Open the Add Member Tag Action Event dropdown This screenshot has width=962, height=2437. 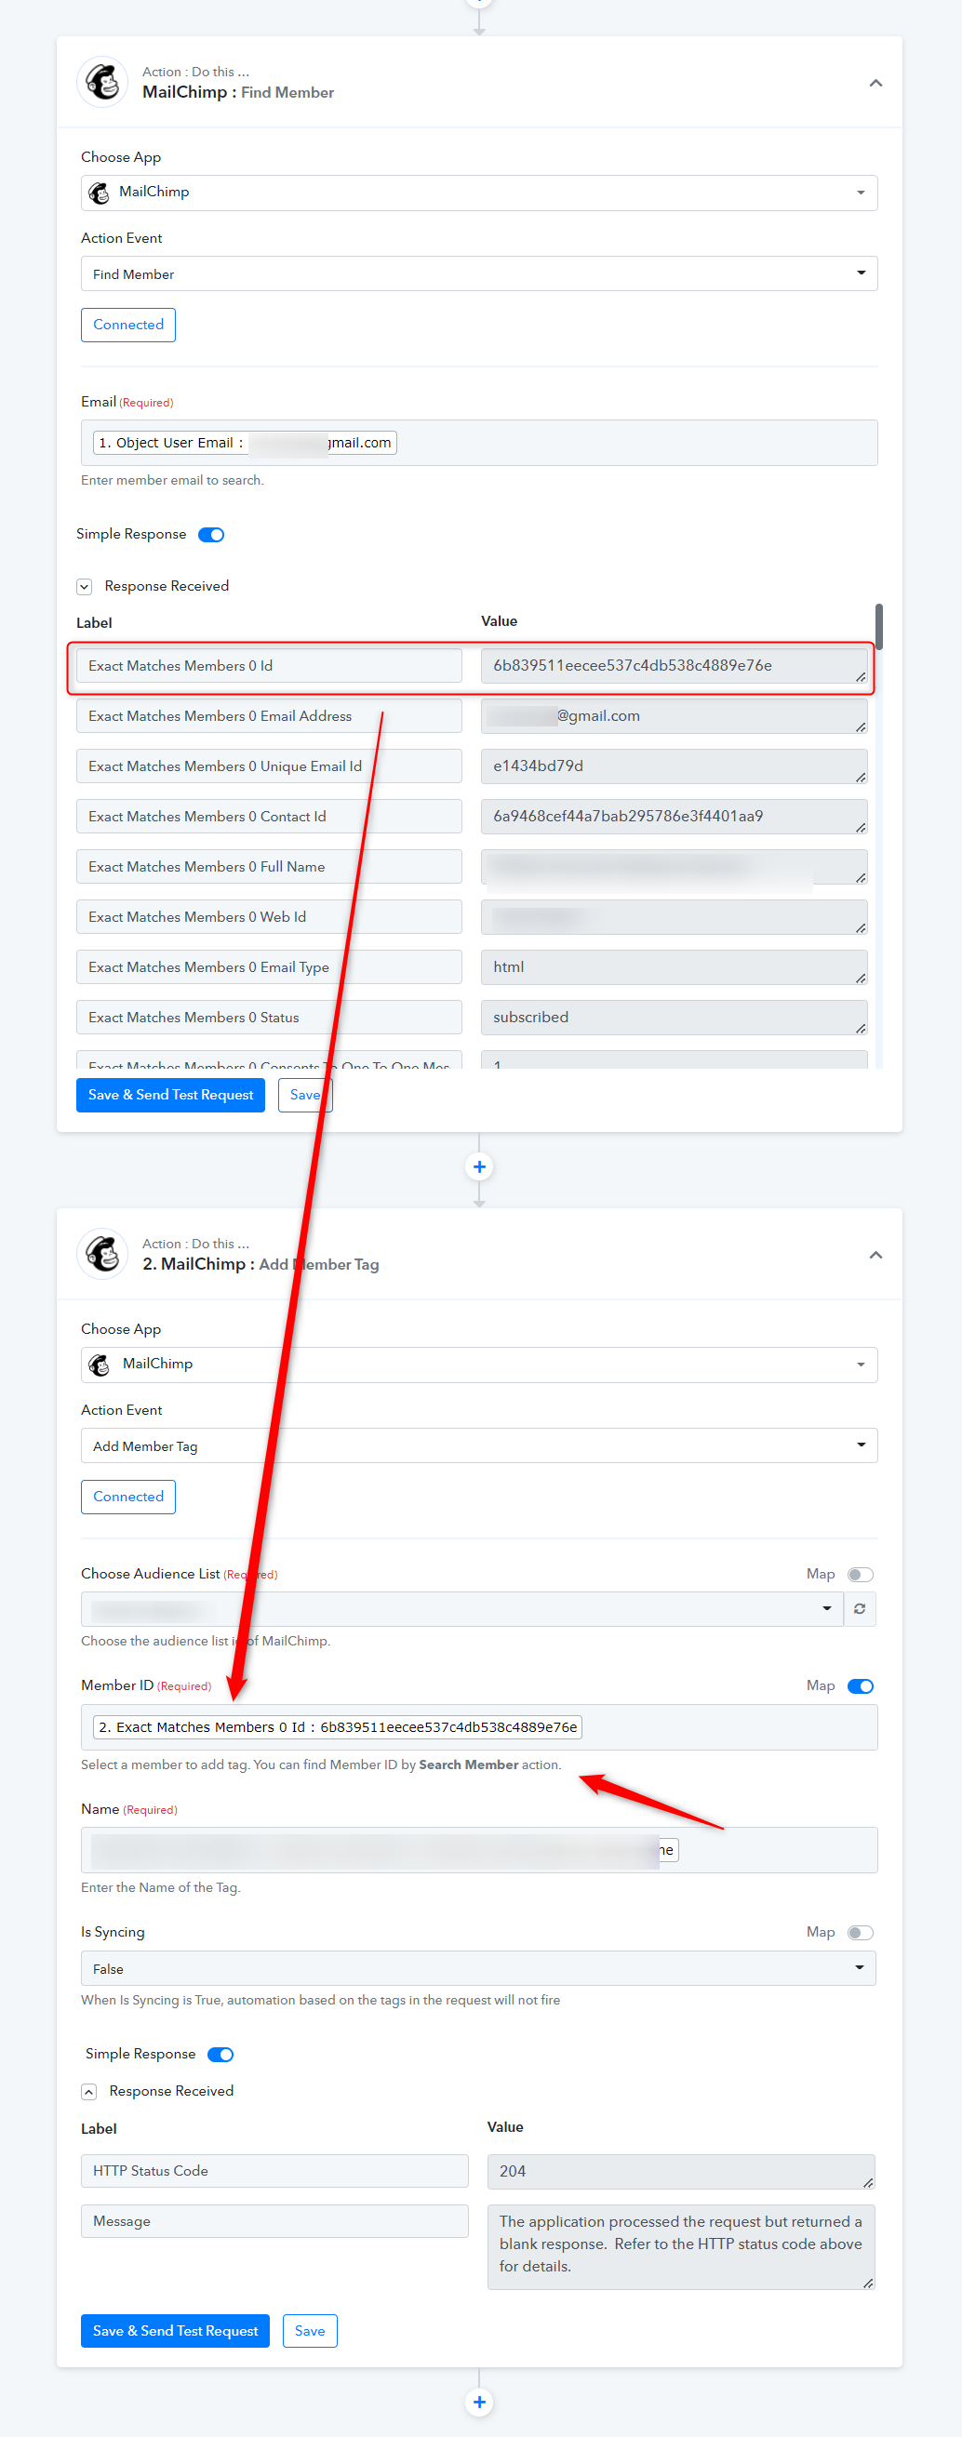[x=479, y=1445]
